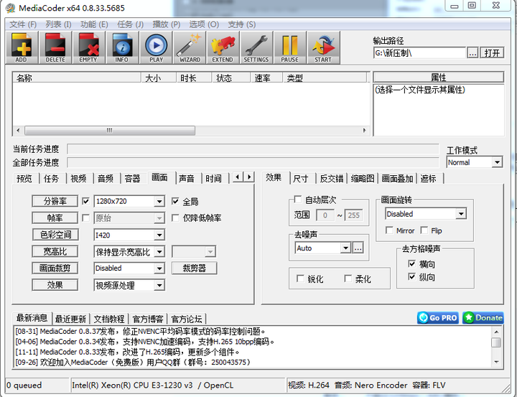Image resolution: width=517 pixels, height=397 pixels.
Task: Open the 官方论坛 tab
Action: (x=187, y=319)
